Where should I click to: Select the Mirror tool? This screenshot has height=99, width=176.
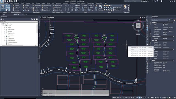tap(84, 8)
